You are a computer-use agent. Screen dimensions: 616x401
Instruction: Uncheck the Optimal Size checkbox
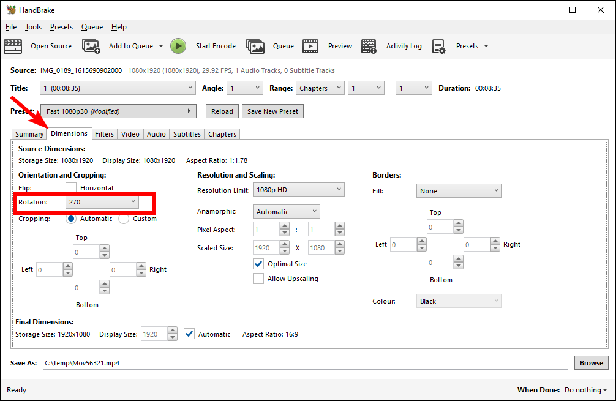click(258, 264)
